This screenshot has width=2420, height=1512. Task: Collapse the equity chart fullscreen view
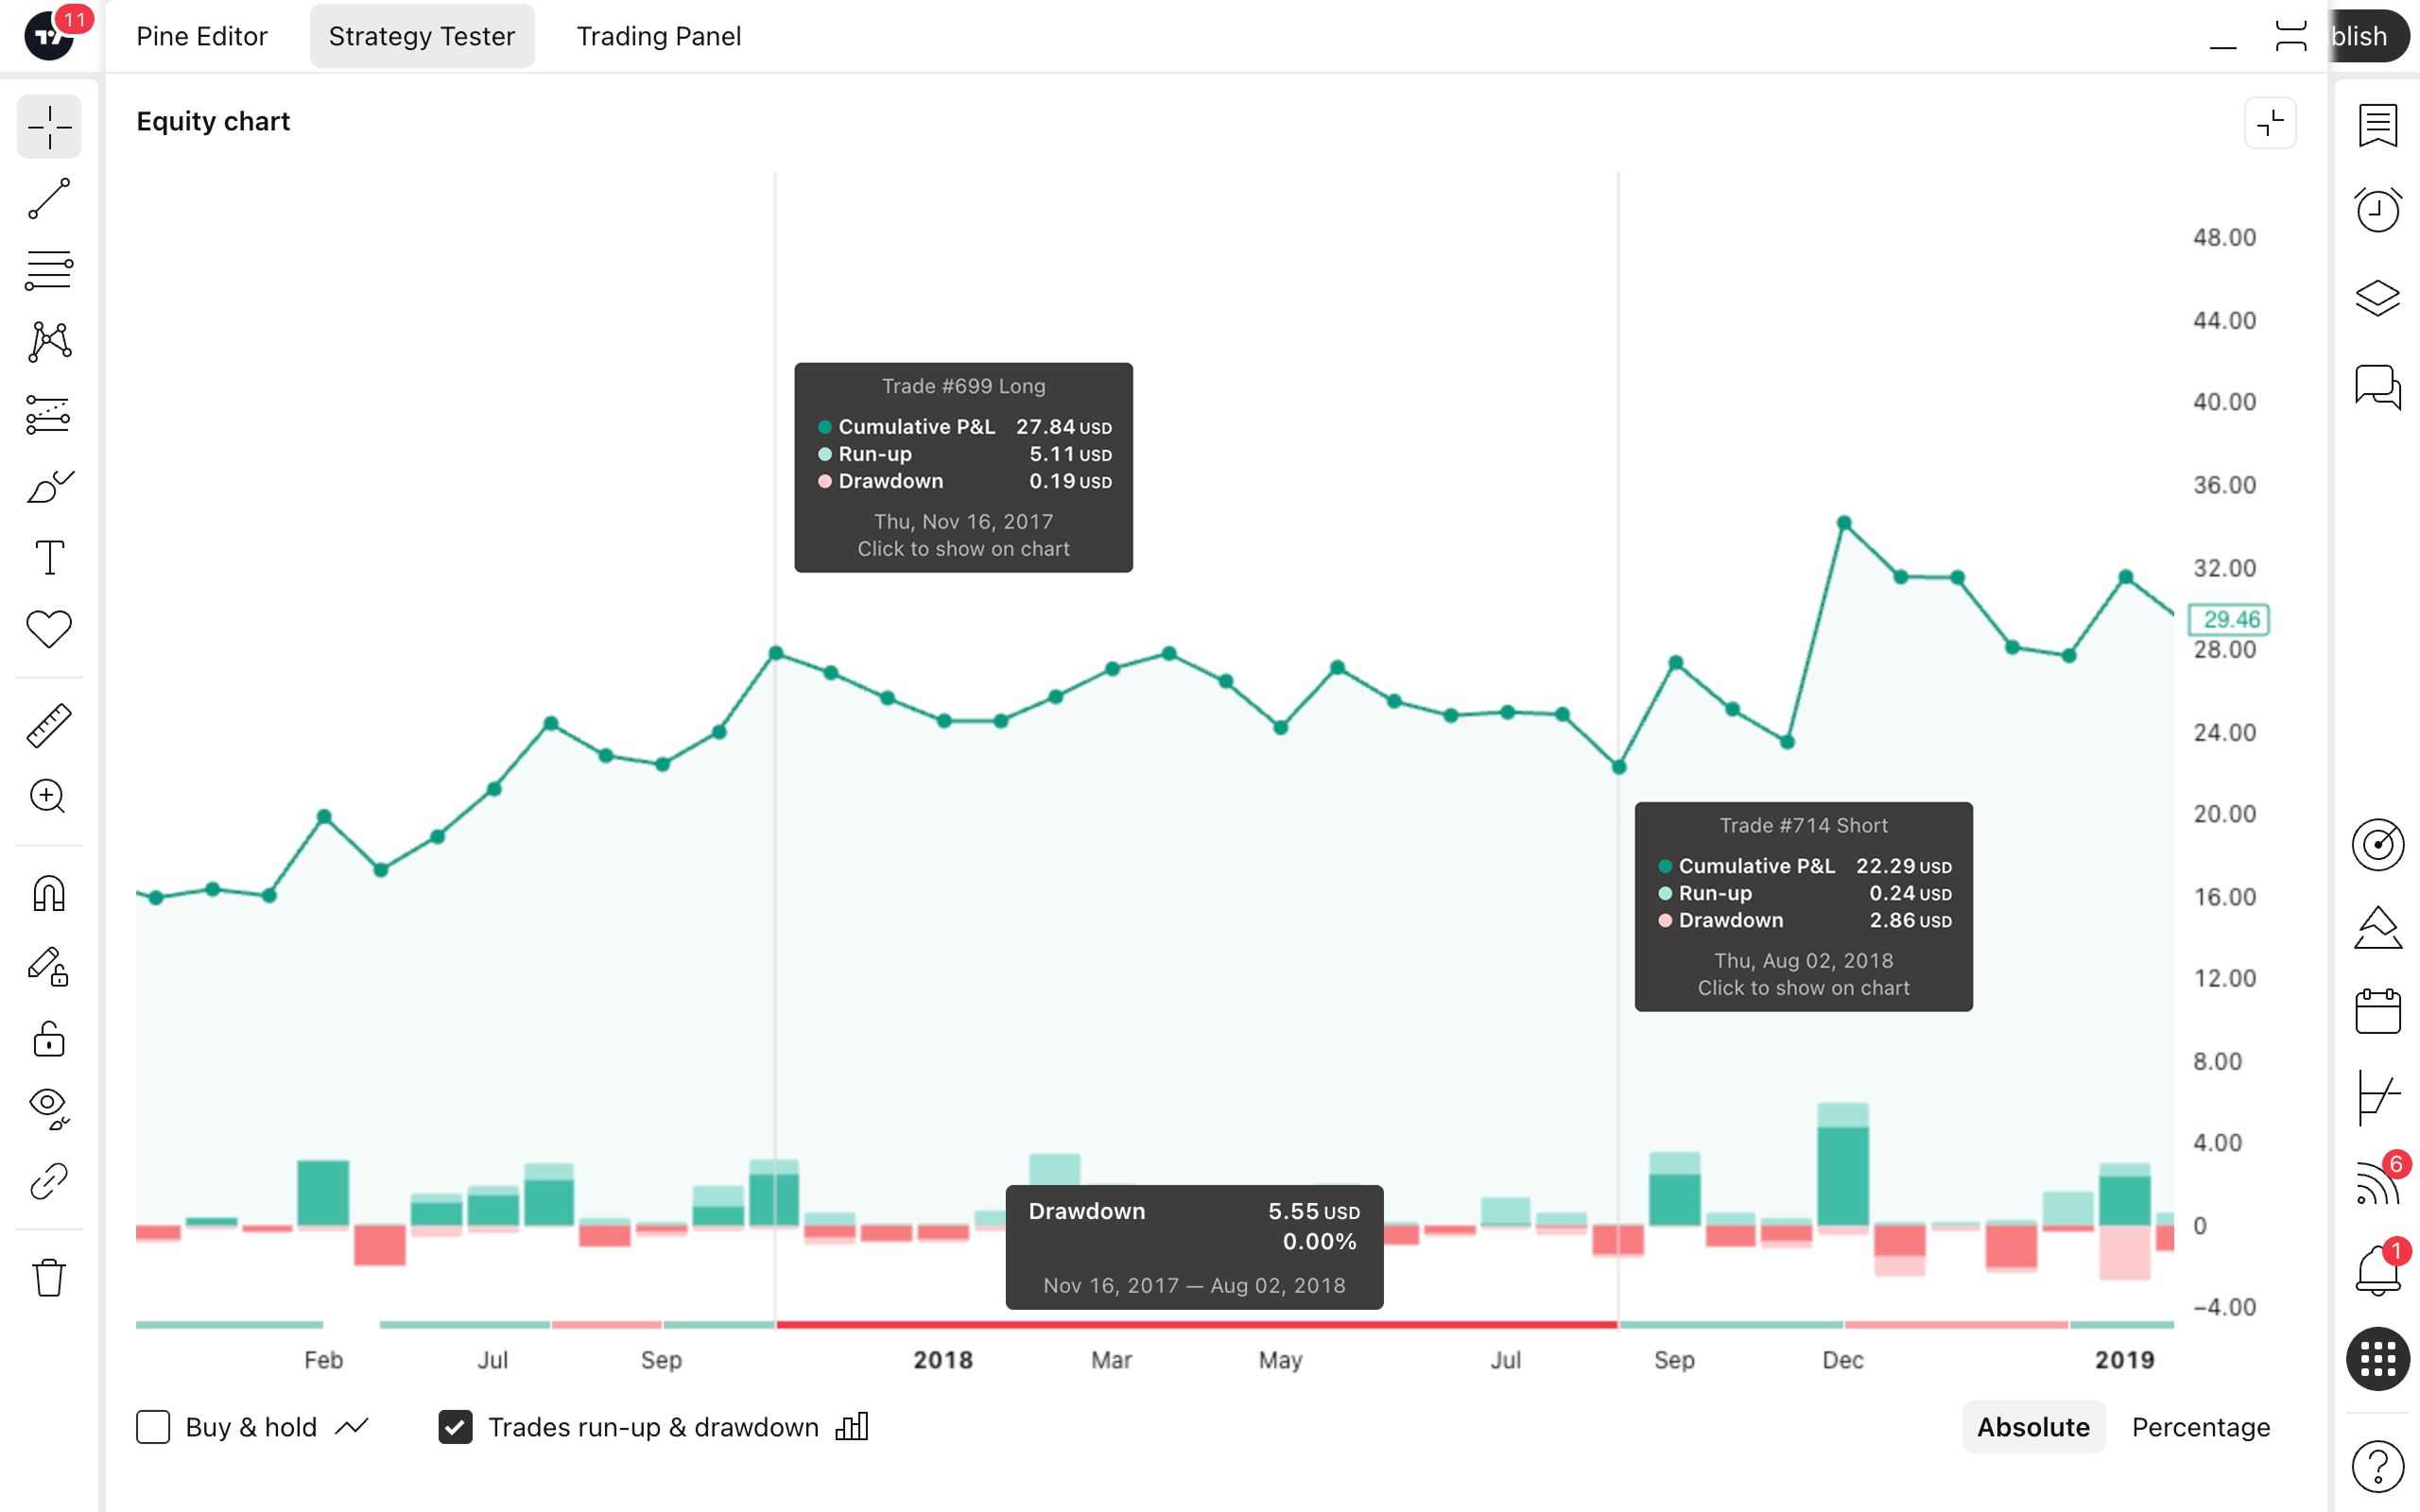pos(2270,123)
